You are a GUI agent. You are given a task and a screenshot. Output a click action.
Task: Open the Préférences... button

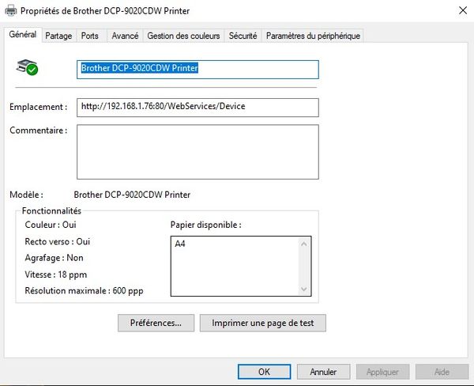click(x=156, y=323)
